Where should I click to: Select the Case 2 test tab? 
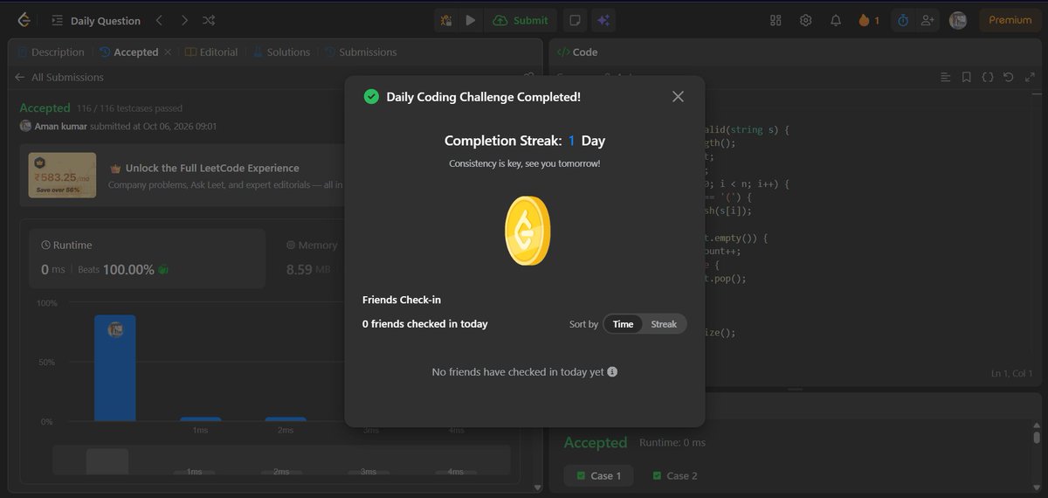click(x=675, y=476)
